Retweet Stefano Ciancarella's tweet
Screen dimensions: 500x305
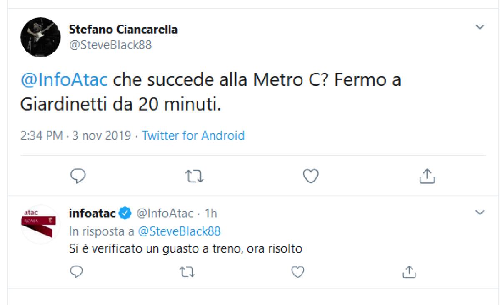point(194,176)
